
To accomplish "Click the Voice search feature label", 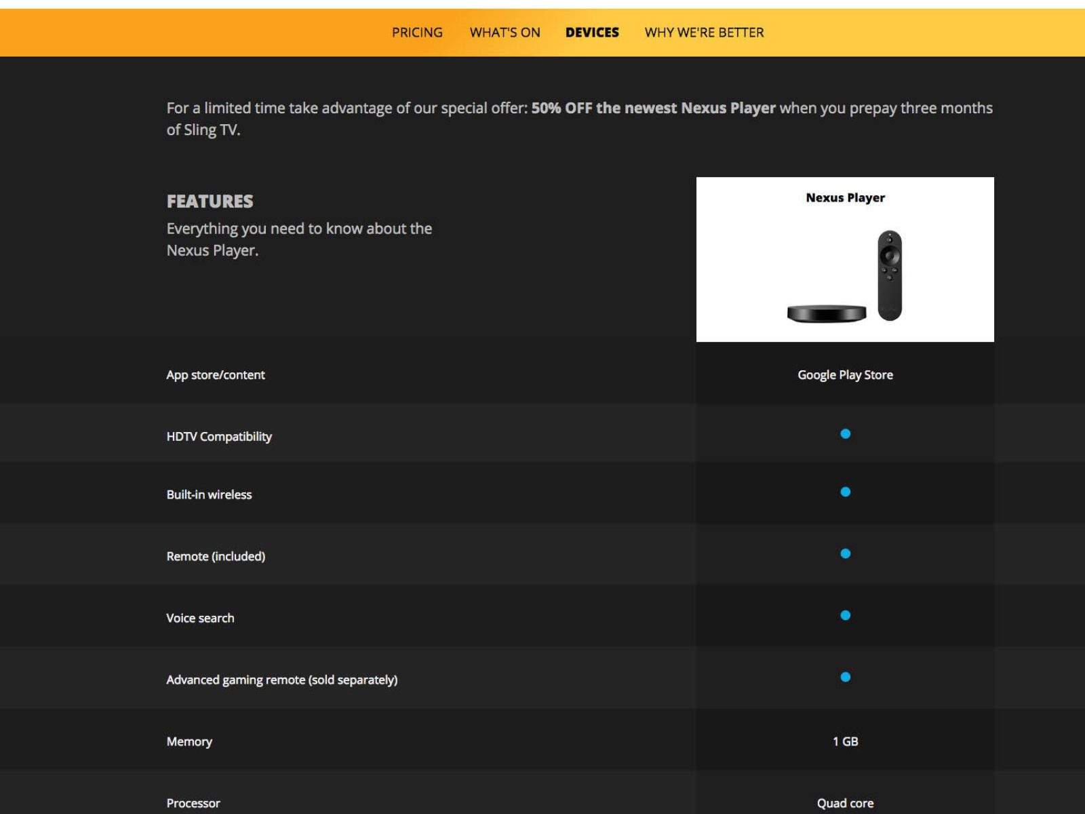I will [200, 618].
